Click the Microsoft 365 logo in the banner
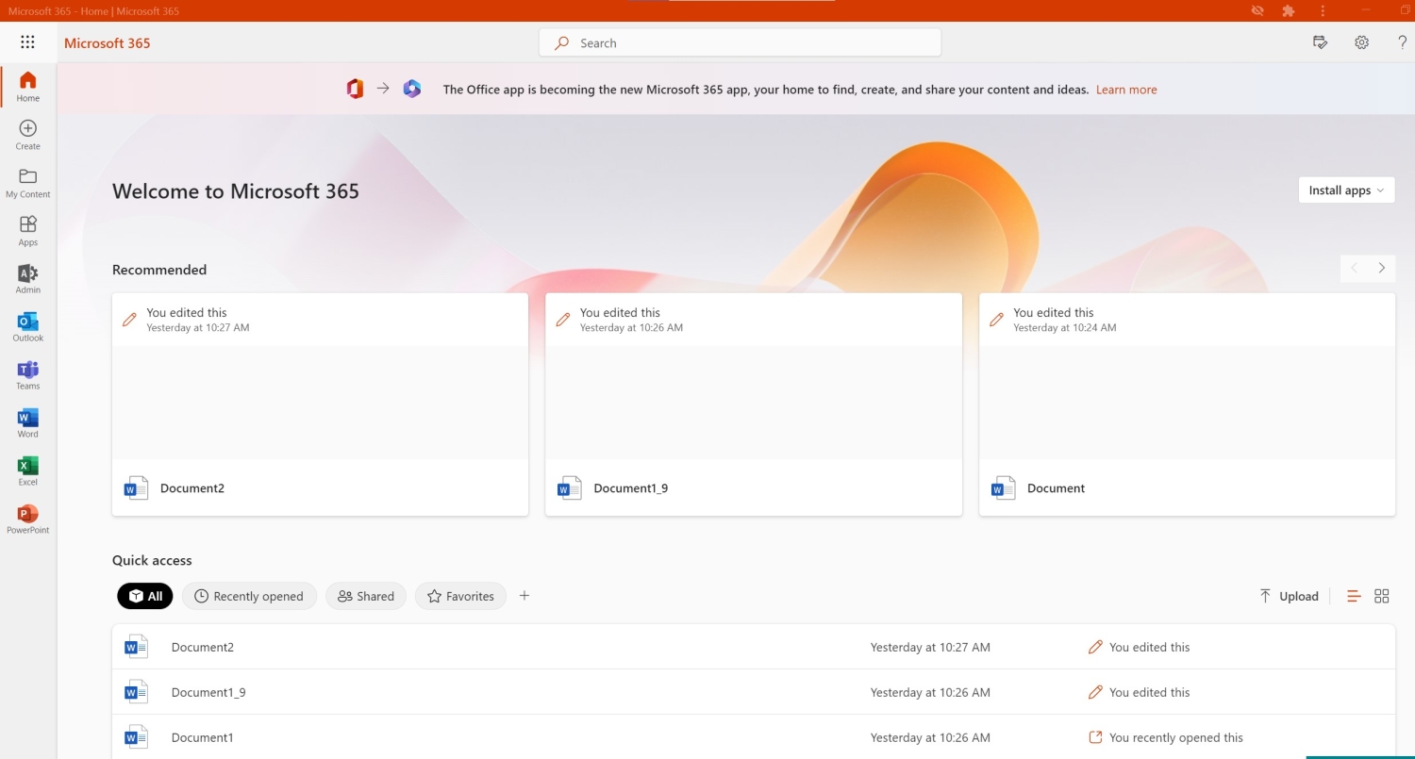This screenshot has width=1415, height=759. [412, 90]
